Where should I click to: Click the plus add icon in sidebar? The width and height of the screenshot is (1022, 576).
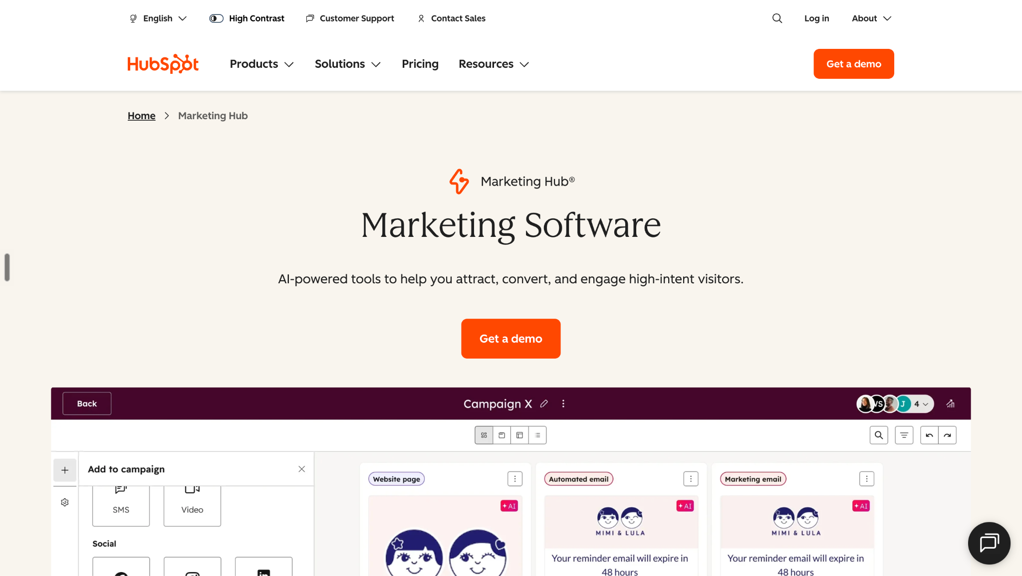point(65,470)
